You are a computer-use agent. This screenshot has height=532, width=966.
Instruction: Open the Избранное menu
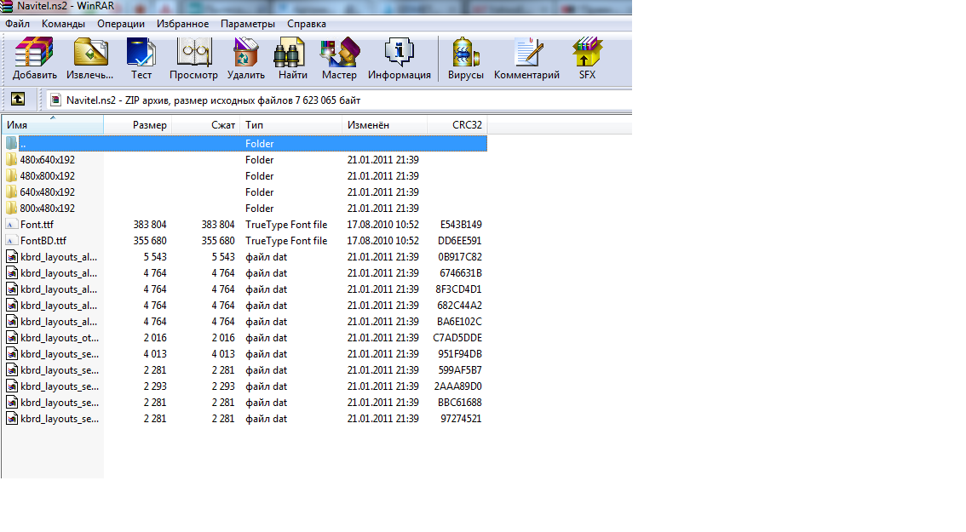[x=182, y=24]
